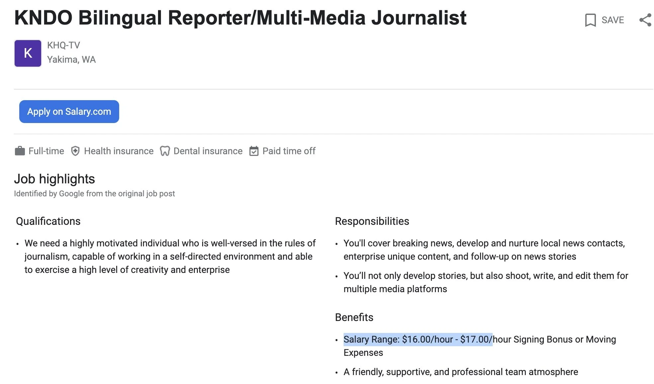The width and height of the screenshot is (654, 384).
Task: Click the Yakima, WA location text
Action: 71,59
